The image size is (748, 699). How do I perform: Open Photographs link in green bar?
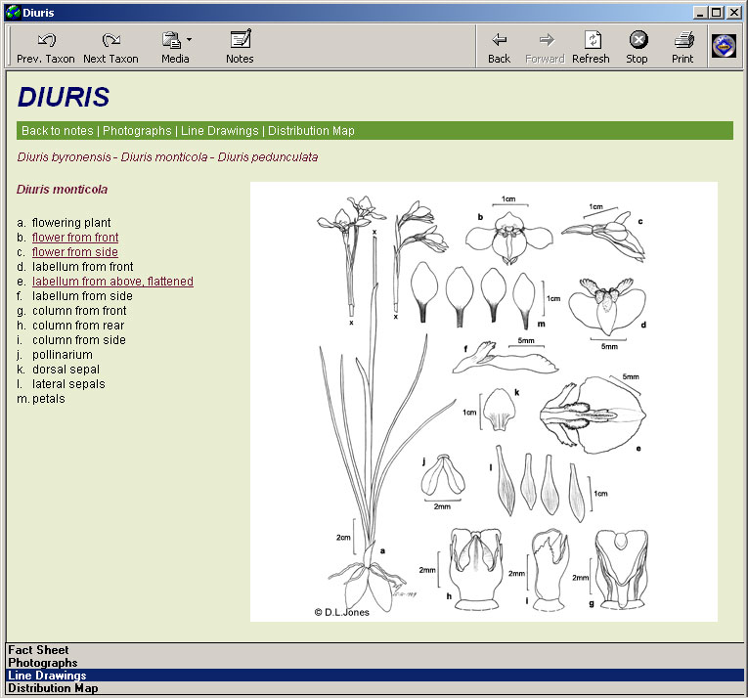[138, 131]
